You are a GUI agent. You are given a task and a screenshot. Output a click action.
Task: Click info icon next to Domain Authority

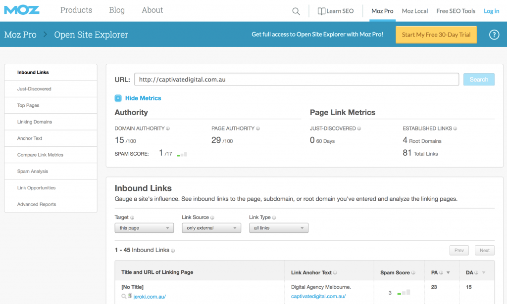click(x=168, y=129)
